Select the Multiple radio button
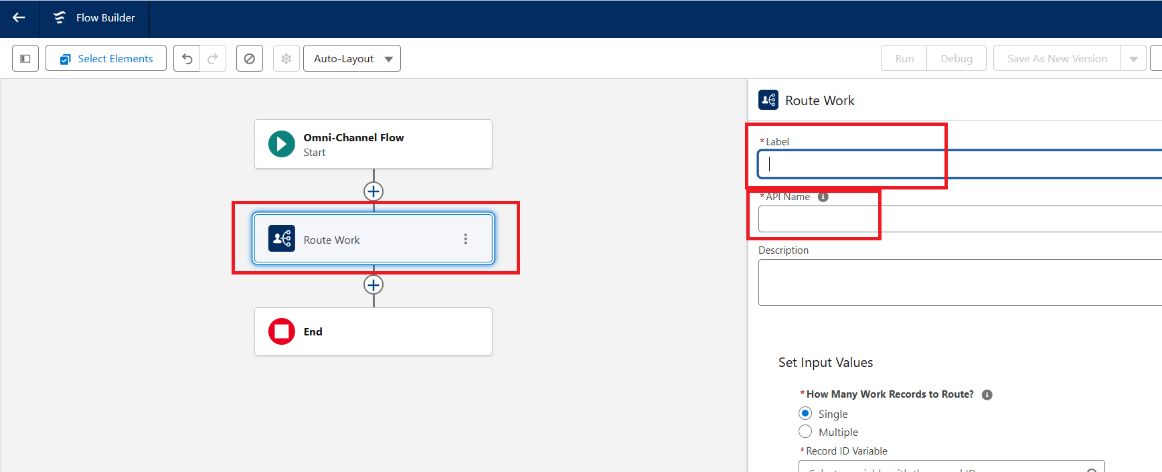This screenshot has width=1162, height=472. (x=805, y=432)
